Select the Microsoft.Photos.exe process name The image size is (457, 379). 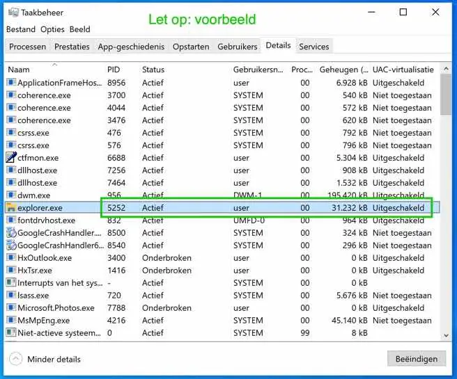click(x=56, y=308)
